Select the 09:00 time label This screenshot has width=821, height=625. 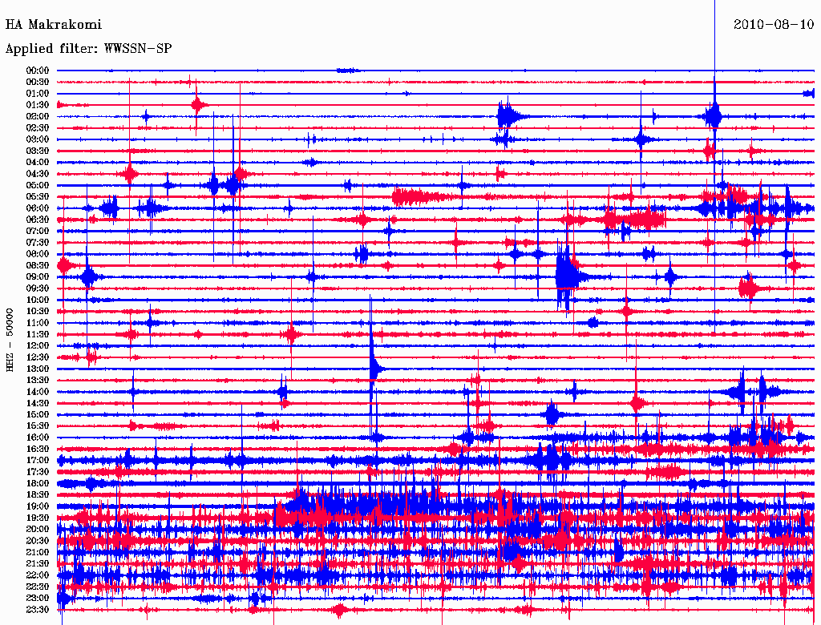pos(37,277)
